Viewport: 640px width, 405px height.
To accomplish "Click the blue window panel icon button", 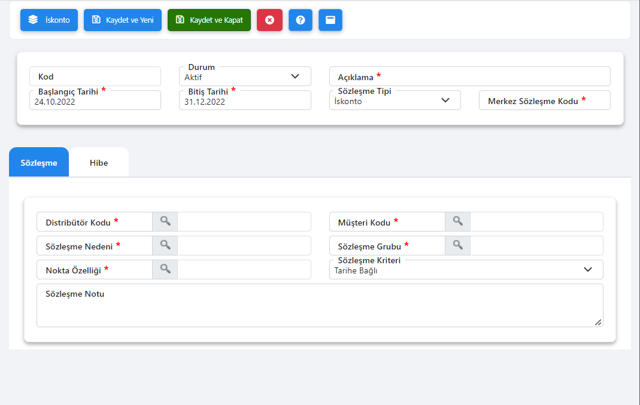I will tap(330, 20).
